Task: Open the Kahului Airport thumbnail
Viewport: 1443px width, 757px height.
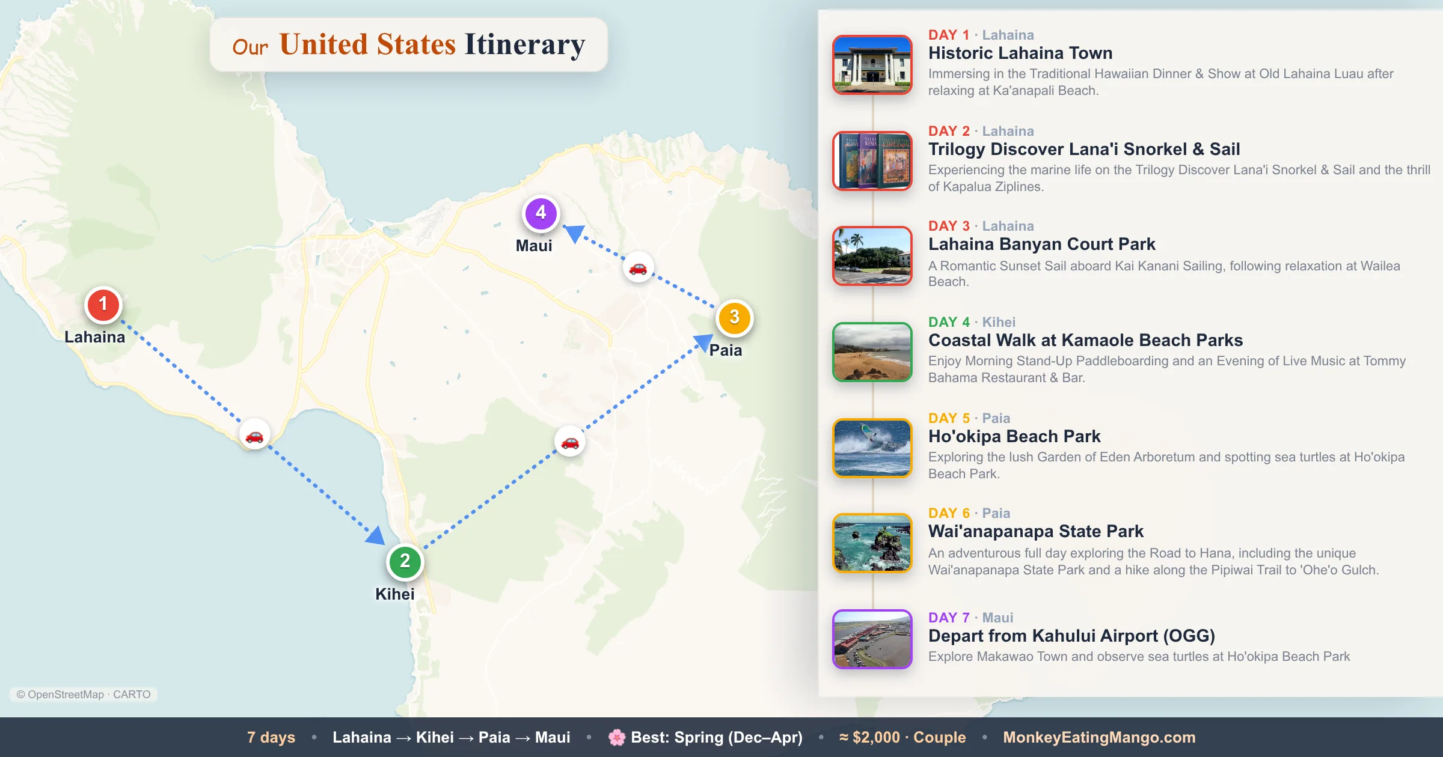Action: point(872,639)
